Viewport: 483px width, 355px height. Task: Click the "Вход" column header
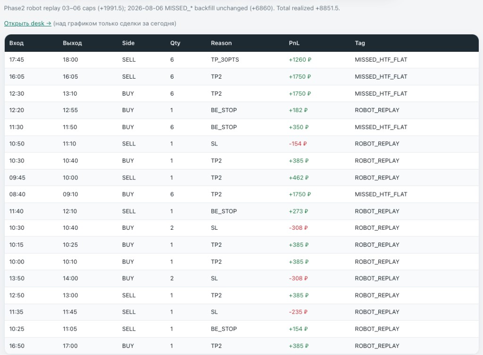click(x=17, y=43)
